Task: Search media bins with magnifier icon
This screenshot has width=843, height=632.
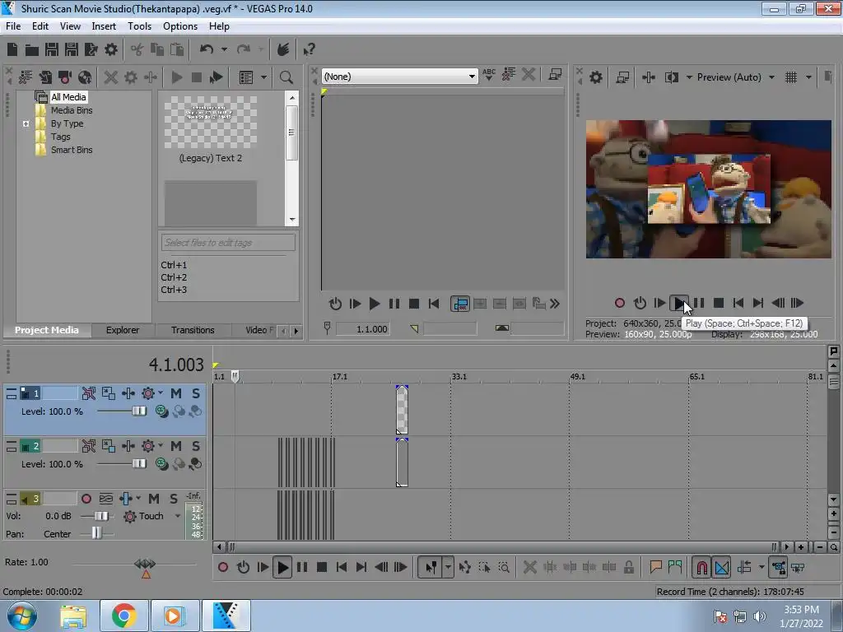Action: 286,77
